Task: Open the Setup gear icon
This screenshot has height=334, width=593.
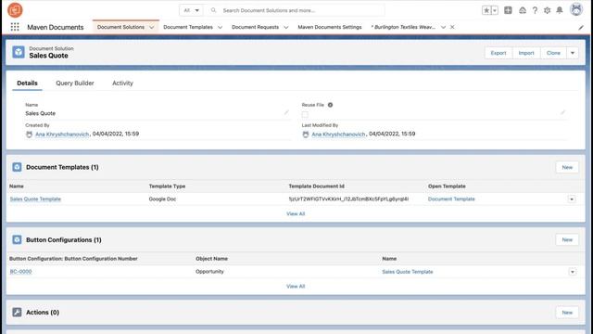Action: pos(547,10)
